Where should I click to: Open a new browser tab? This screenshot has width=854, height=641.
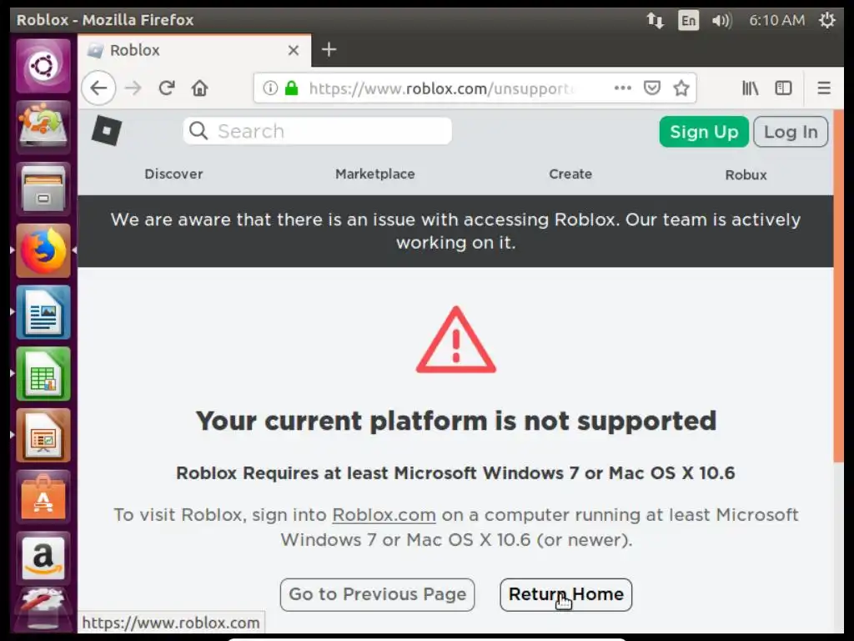329,50
